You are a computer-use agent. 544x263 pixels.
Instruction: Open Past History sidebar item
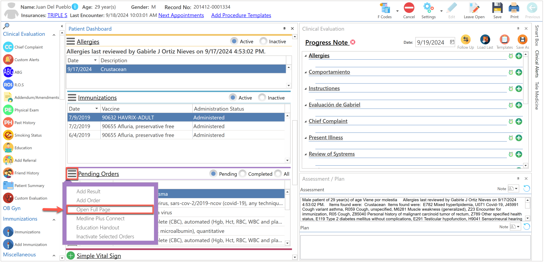[20, 123]
